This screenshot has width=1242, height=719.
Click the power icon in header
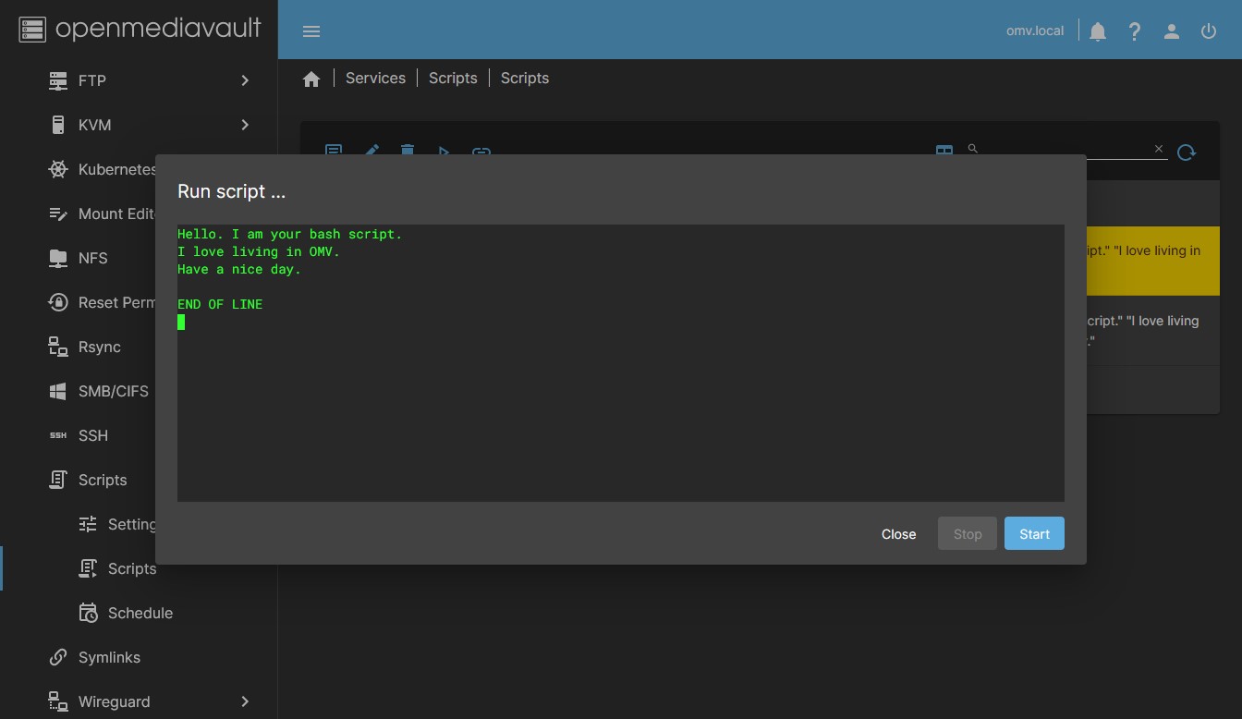click(x=1209, y=31)
